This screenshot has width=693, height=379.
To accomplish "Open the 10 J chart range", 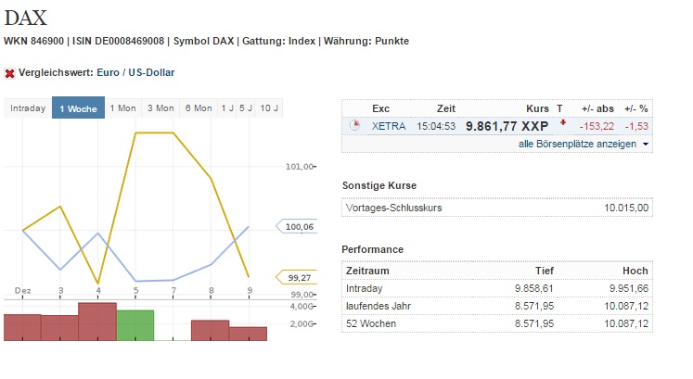I will point(268,108).
